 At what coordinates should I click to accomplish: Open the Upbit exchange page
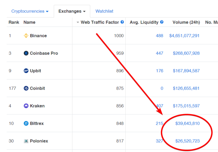click(x=35, y=71)
